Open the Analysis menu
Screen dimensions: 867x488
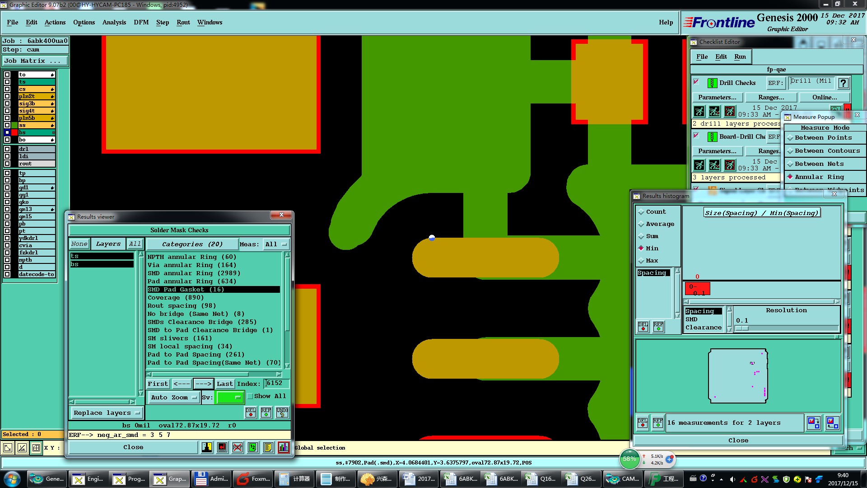[114, 22]
